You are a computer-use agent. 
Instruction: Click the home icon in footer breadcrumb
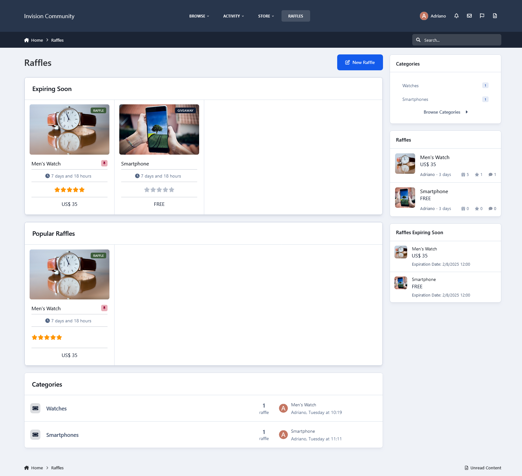pyautogui.click(x=26, y=468)
